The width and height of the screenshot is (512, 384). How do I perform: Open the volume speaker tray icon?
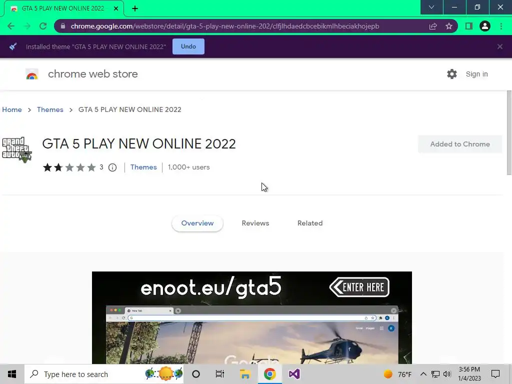point(447,374)
